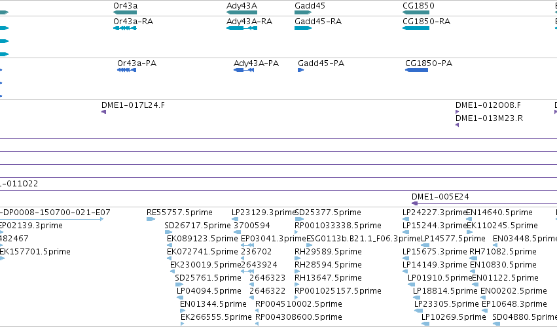The width and height of the screenshot is (557, 327).
Task: Click the DME1-013M23.R marker triangle
Action: click(x=457, y=125)
